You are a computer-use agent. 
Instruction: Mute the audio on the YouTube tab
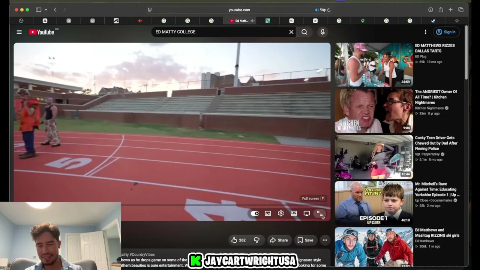pos(252,21)
